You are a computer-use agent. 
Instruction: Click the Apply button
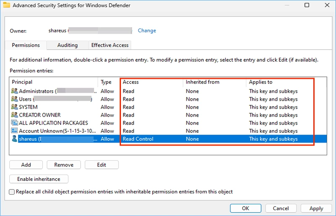316,208
